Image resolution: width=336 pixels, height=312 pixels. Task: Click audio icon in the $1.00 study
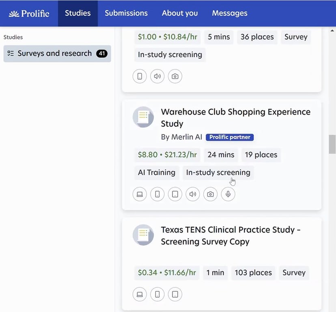click(157, 76)
